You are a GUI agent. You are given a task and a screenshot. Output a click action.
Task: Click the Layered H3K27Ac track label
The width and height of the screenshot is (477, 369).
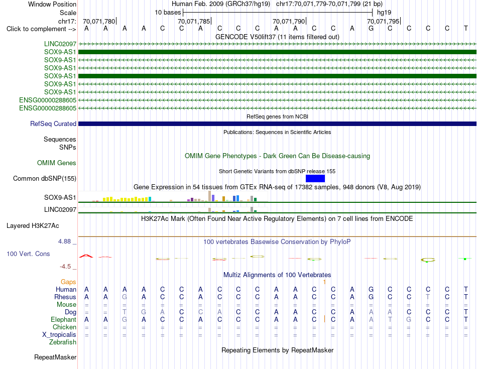coord(33,226)
